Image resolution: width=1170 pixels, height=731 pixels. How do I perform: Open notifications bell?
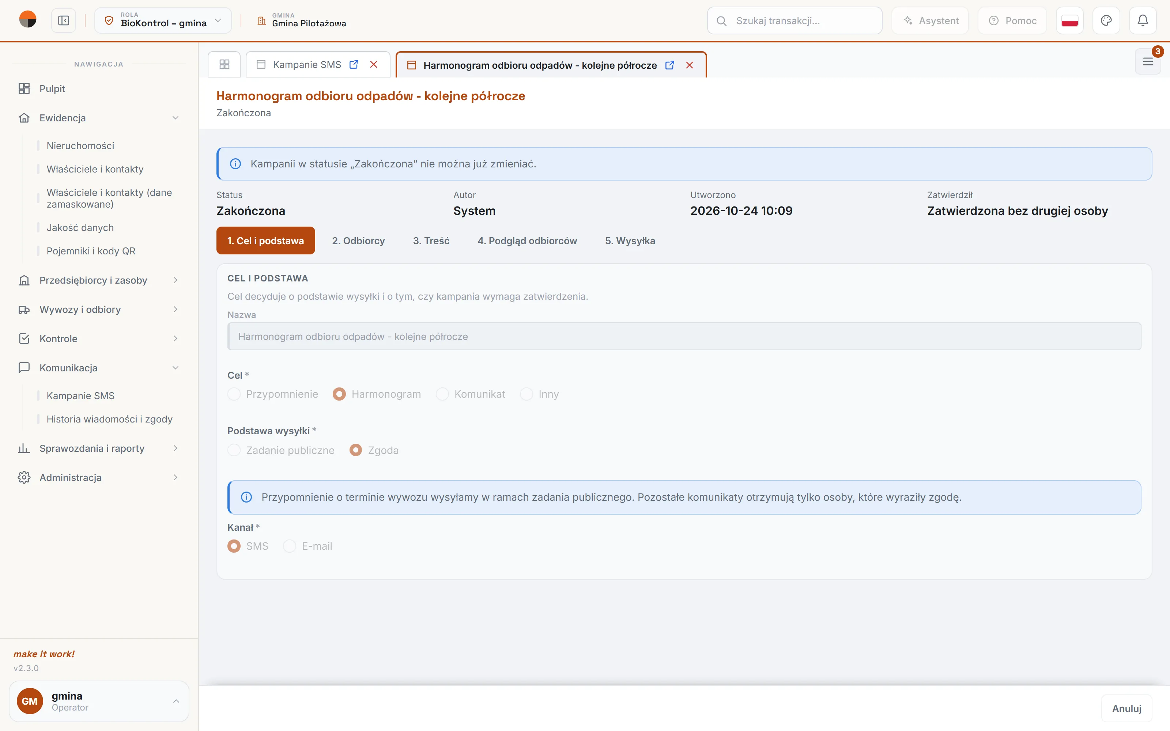click(x=1143, y=20)
